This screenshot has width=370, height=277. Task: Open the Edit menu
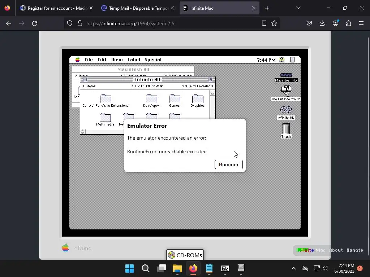(102, 60)
